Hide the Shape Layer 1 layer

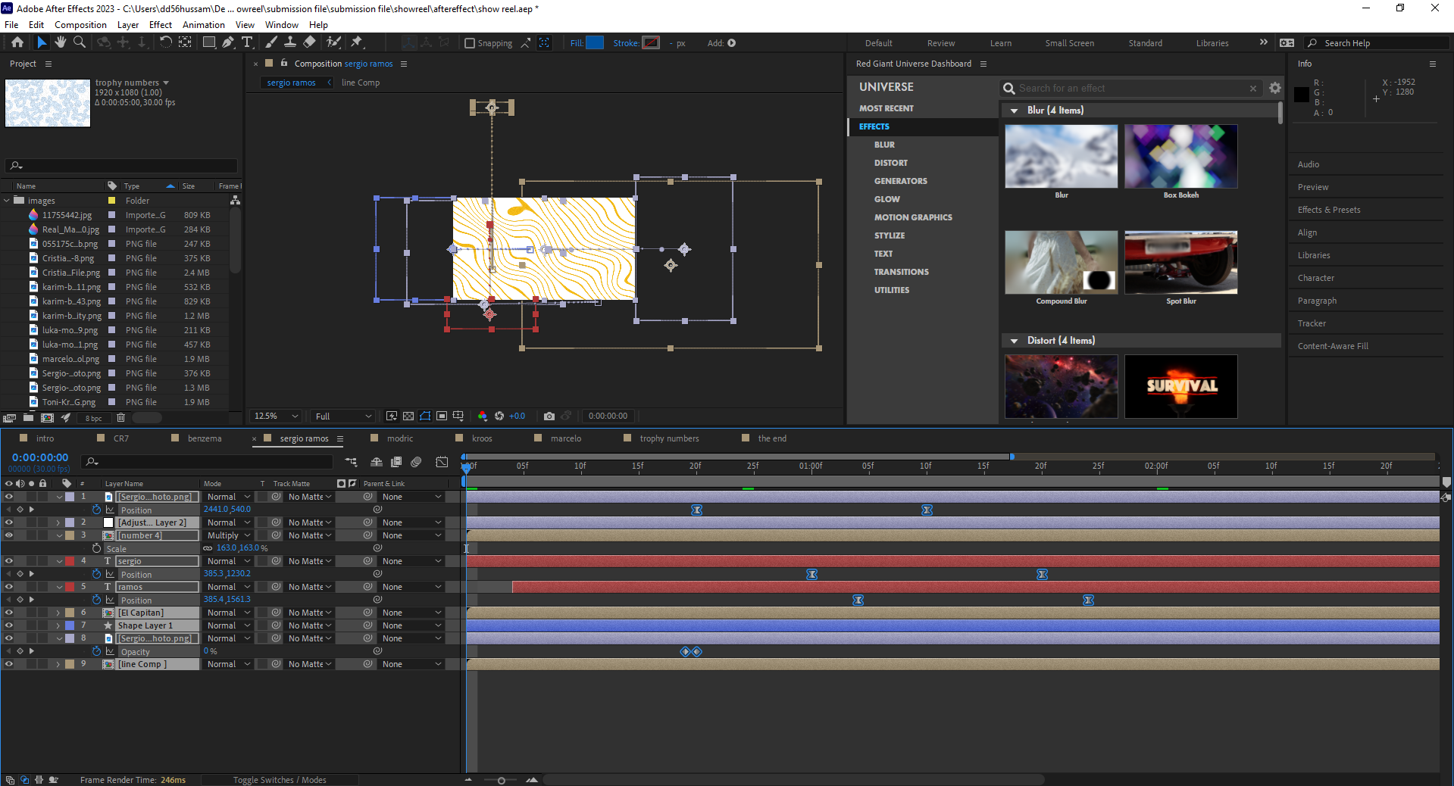(x=9, y=625)
